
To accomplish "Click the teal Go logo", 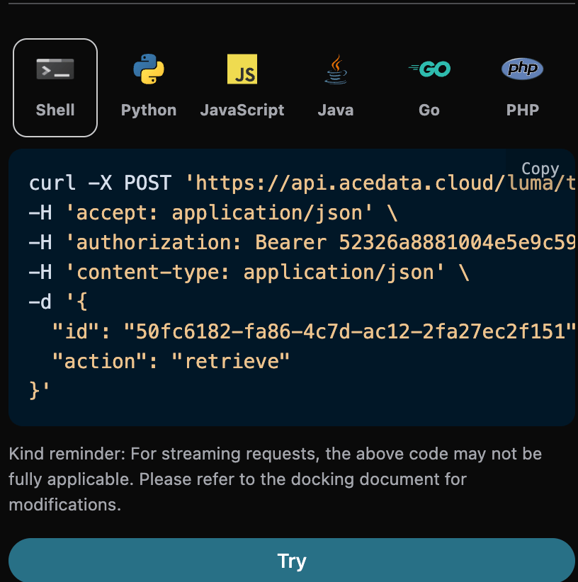I will pyautogui.click(x=429, y=69).
